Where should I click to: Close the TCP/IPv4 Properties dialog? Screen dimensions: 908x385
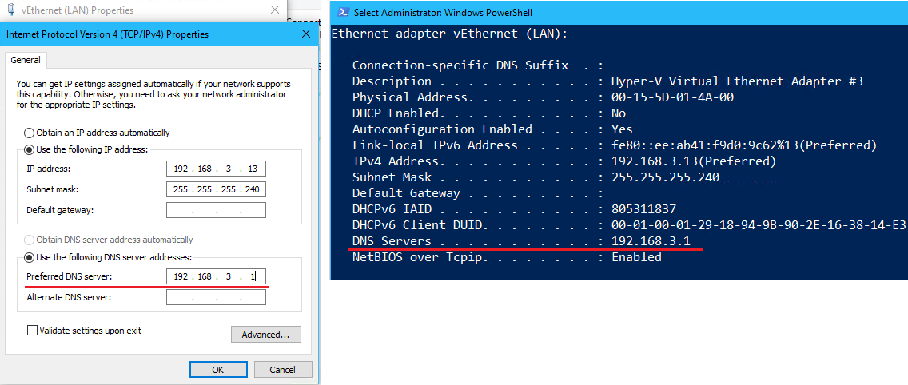306,34
